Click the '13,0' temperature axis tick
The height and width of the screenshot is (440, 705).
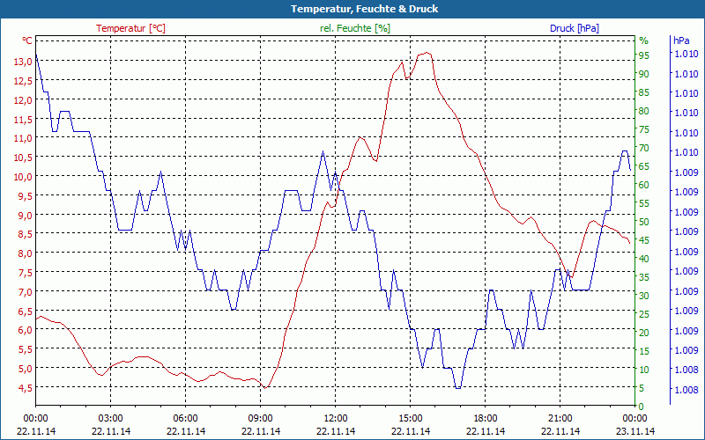pos(23,62)
